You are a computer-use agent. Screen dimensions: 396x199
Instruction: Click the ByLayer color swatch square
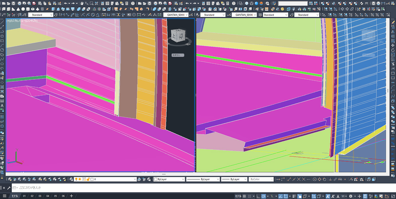pos(156,179)
